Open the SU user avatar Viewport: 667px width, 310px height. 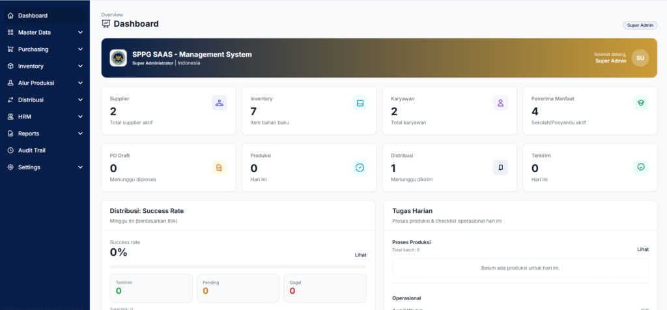pyautogui.click(x=640, y=58)
